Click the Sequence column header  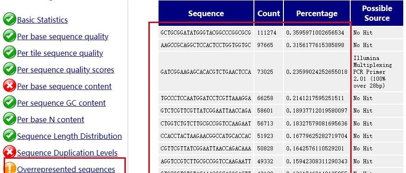(x=206, y=13)
